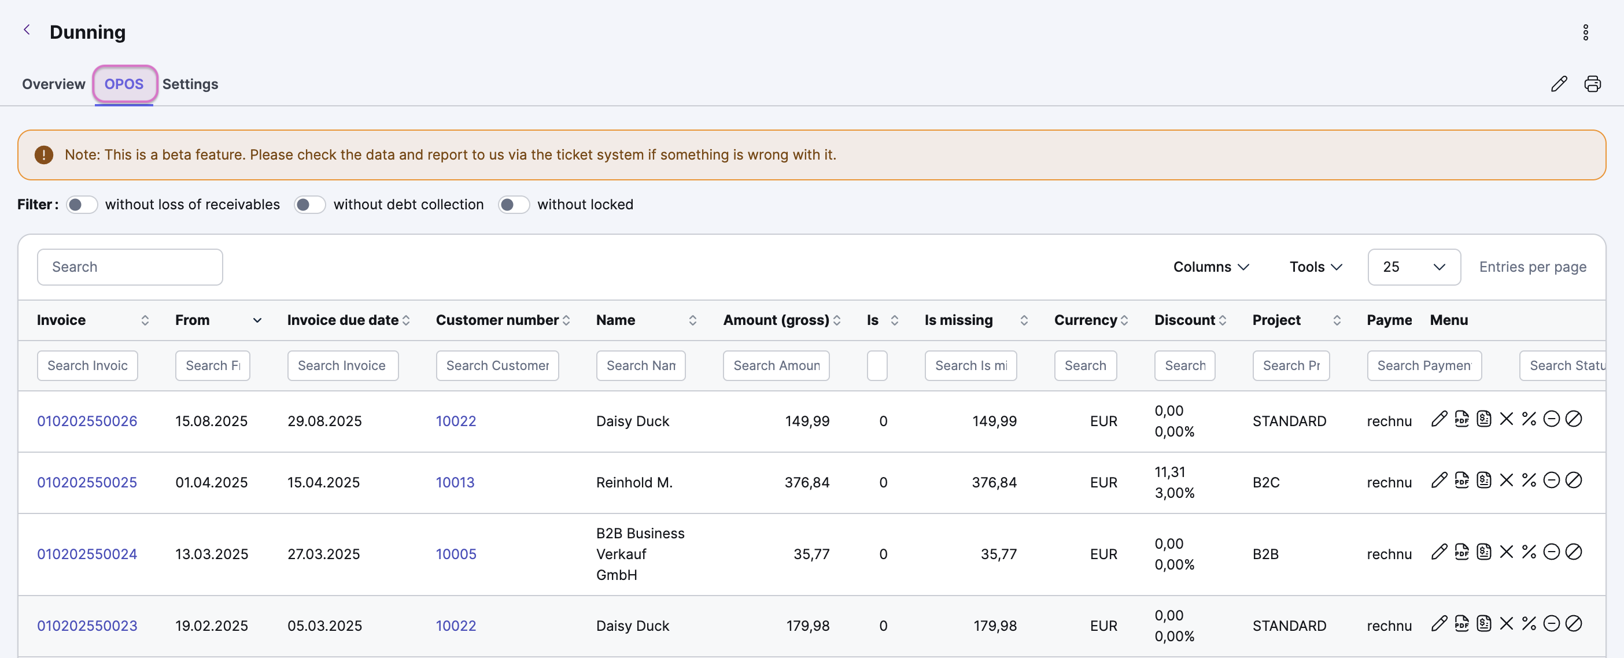Toggle the 'without loss of receivables' filter
Viewport: 1624px width, 658px height.
click(82, 205)
